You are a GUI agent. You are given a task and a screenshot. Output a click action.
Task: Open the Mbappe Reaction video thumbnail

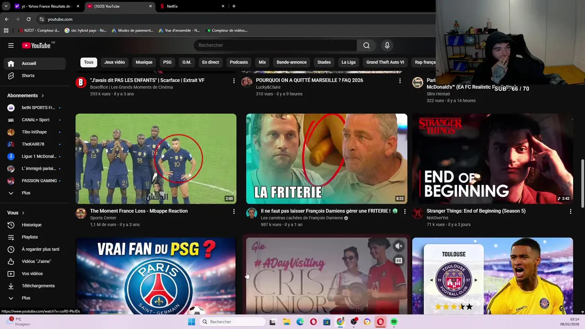coord(156,159)
